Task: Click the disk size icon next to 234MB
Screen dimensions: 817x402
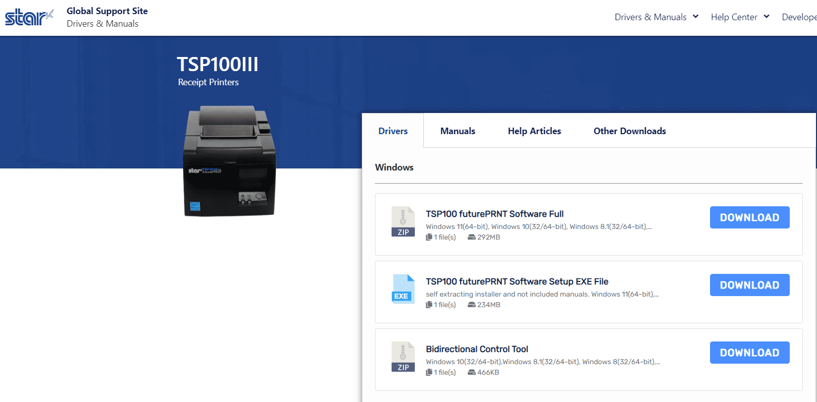Action: pyautogui.click(x=471, y=305)
